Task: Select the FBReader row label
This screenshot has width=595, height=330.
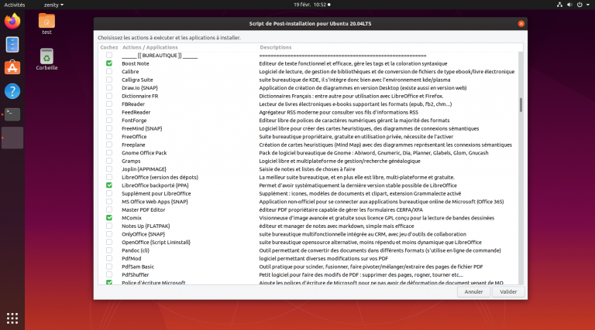Action: pos(133,104)
